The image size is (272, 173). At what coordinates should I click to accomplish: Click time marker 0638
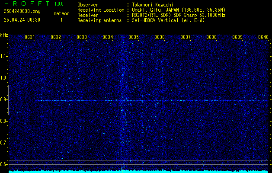[211, 37]
